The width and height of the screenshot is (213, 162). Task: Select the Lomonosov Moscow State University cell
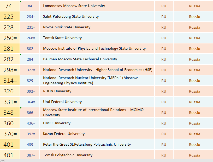tap(97, 6)
